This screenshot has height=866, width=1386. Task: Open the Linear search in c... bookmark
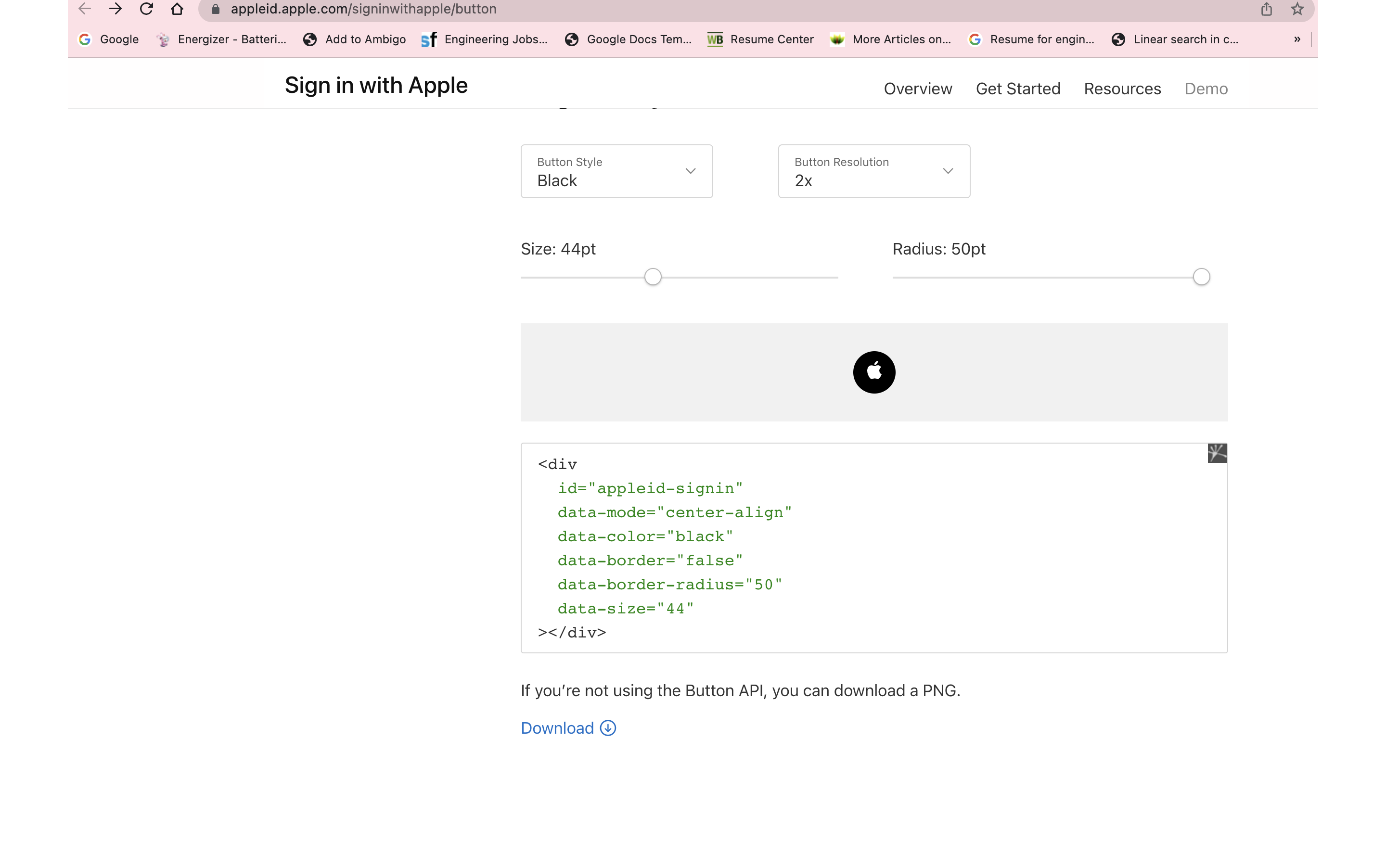[x=1175, y=39]
